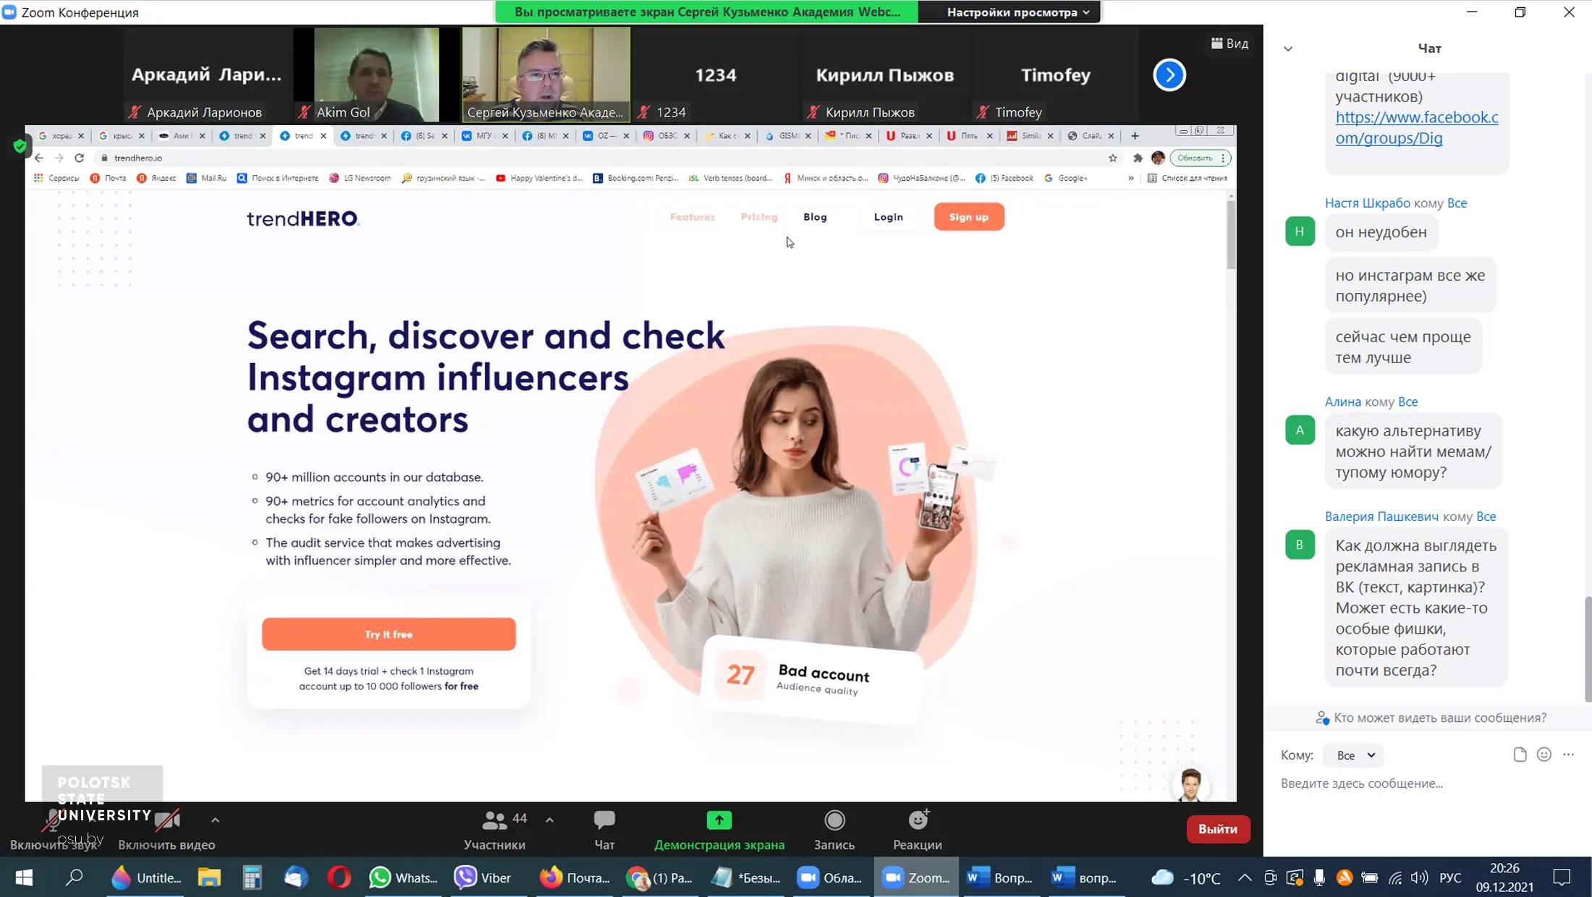The height and width of the screenshot is (897, 1592).
Task: Click the chat panel scrollbar
Action: pos(1588,649)
